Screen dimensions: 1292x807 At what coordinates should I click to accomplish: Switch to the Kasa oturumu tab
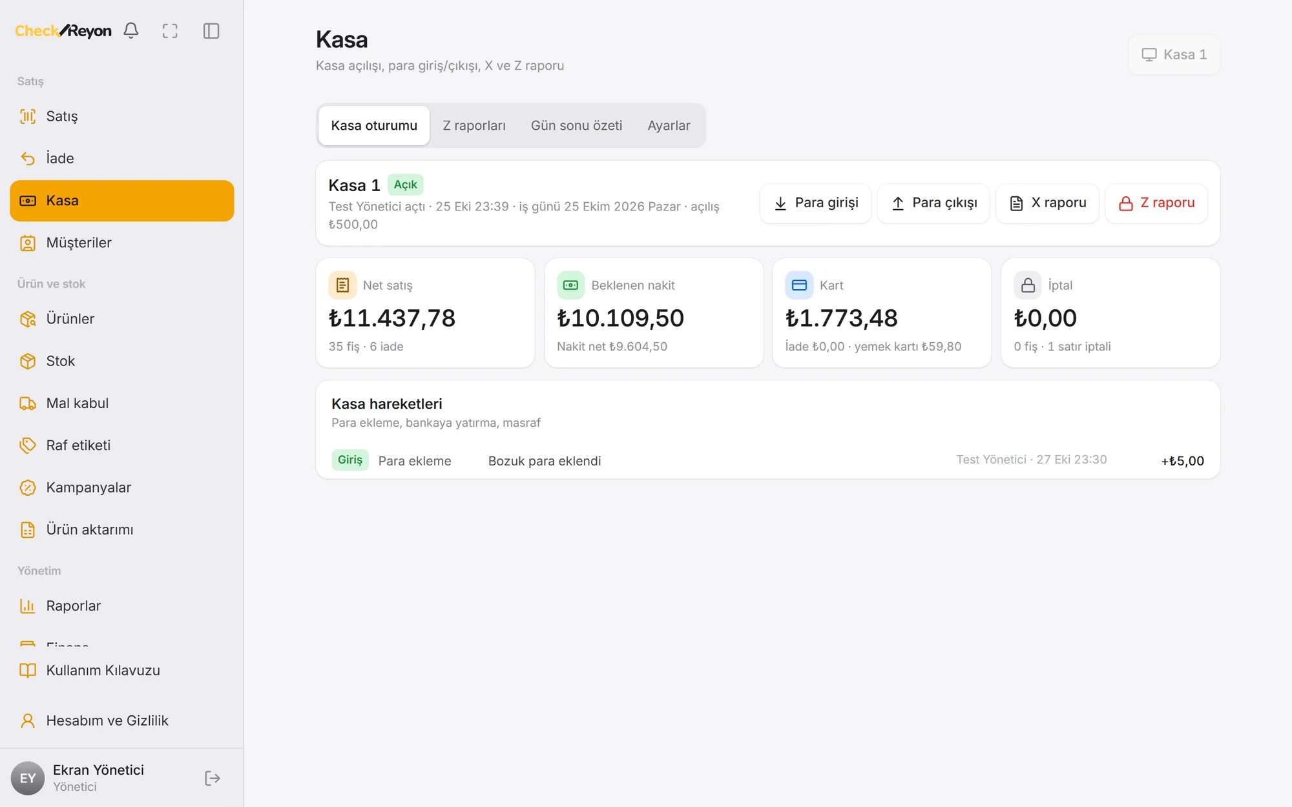tap(374, 125)
